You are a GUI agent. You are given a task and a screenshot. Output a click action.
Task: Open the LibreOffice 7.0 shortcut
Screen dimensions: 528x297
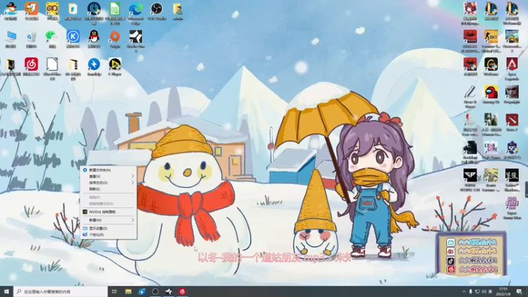[52, 69]
